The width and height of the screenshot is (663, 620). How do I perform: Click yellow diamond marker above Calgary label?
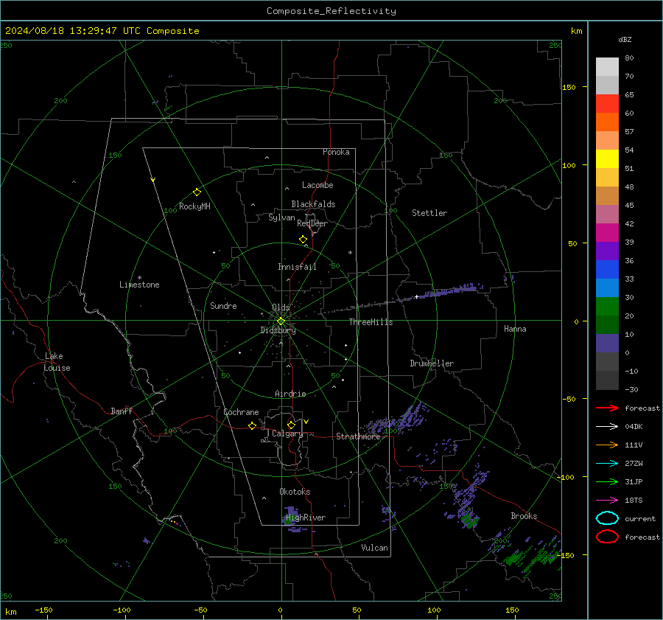point(291,425)
